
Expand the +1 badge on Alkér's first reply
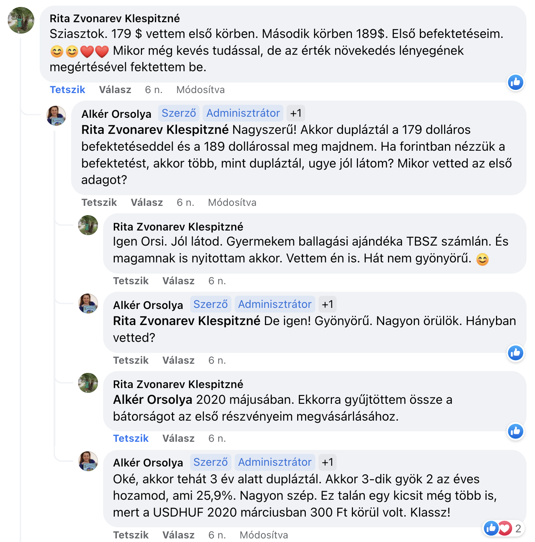click(296, 113)
